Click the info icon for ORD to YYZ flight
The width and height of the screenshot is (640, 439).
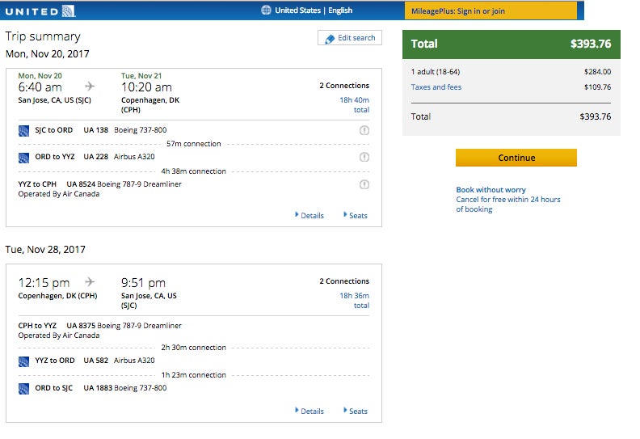[364, 157]
